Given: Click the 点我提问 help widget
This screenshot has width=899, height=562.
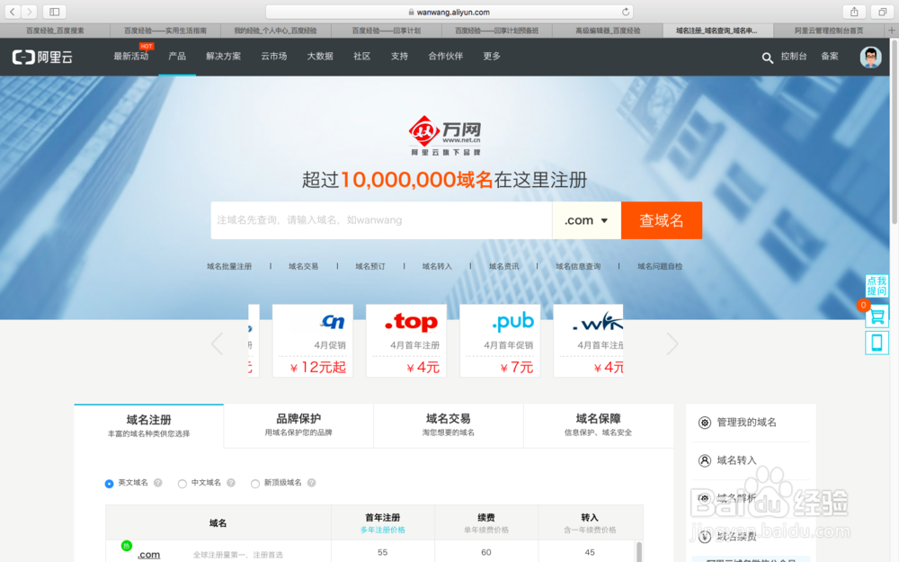Looking at the screenshot, I should point(877,286).
